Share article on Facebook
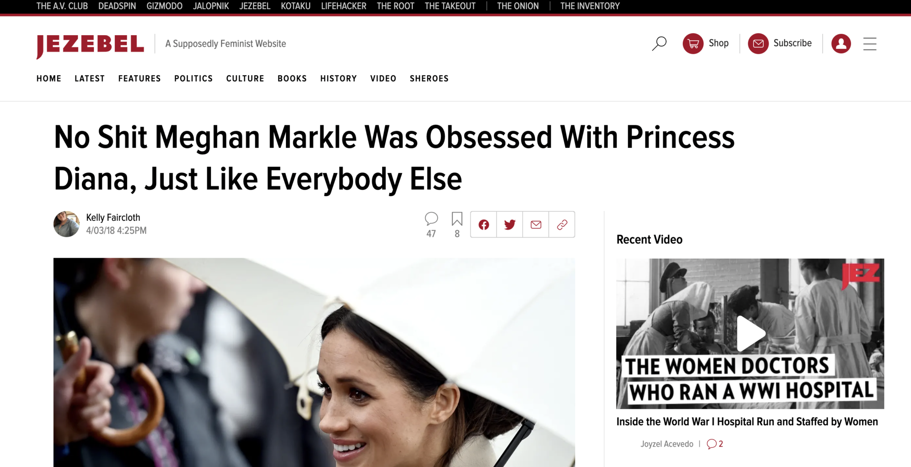 (x=484, y=225)
